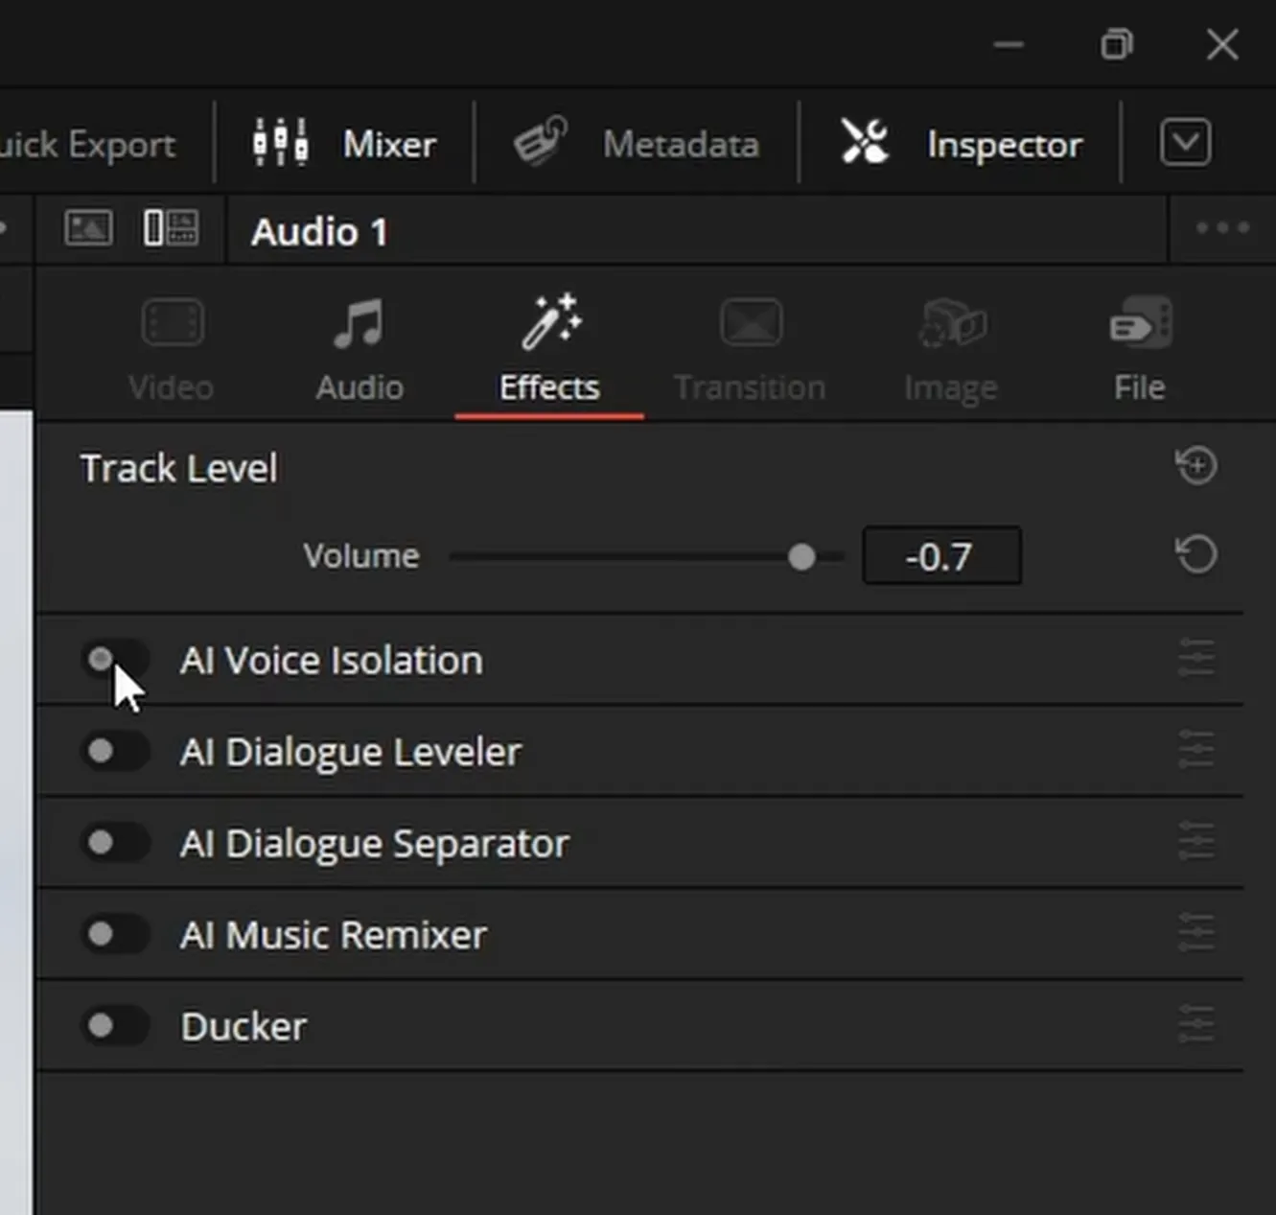
Task: Toggle the Inspector panel
Action: click(x=961, y=144)
